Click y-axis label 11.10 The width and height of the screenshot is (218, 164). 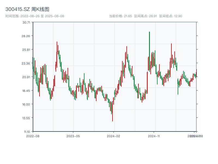point(27,132)
